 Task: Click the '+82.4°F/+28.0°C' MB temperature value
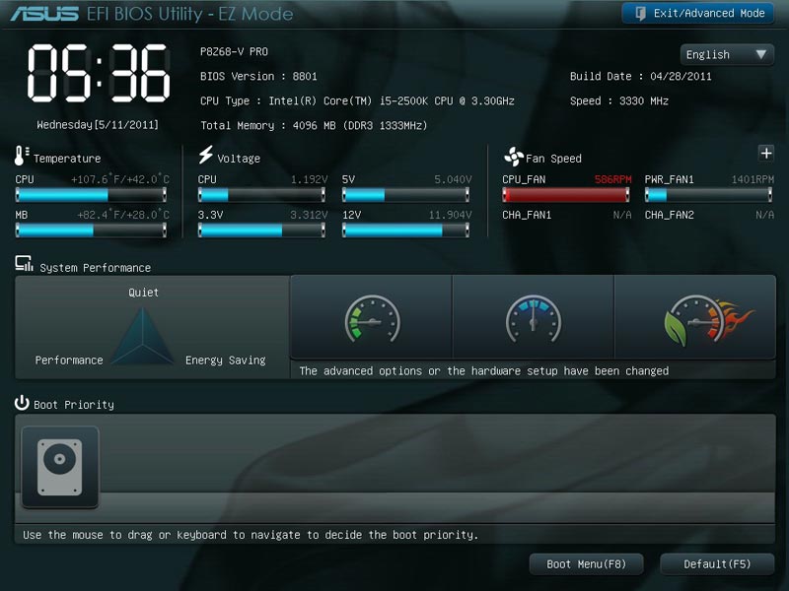(123, 215)
